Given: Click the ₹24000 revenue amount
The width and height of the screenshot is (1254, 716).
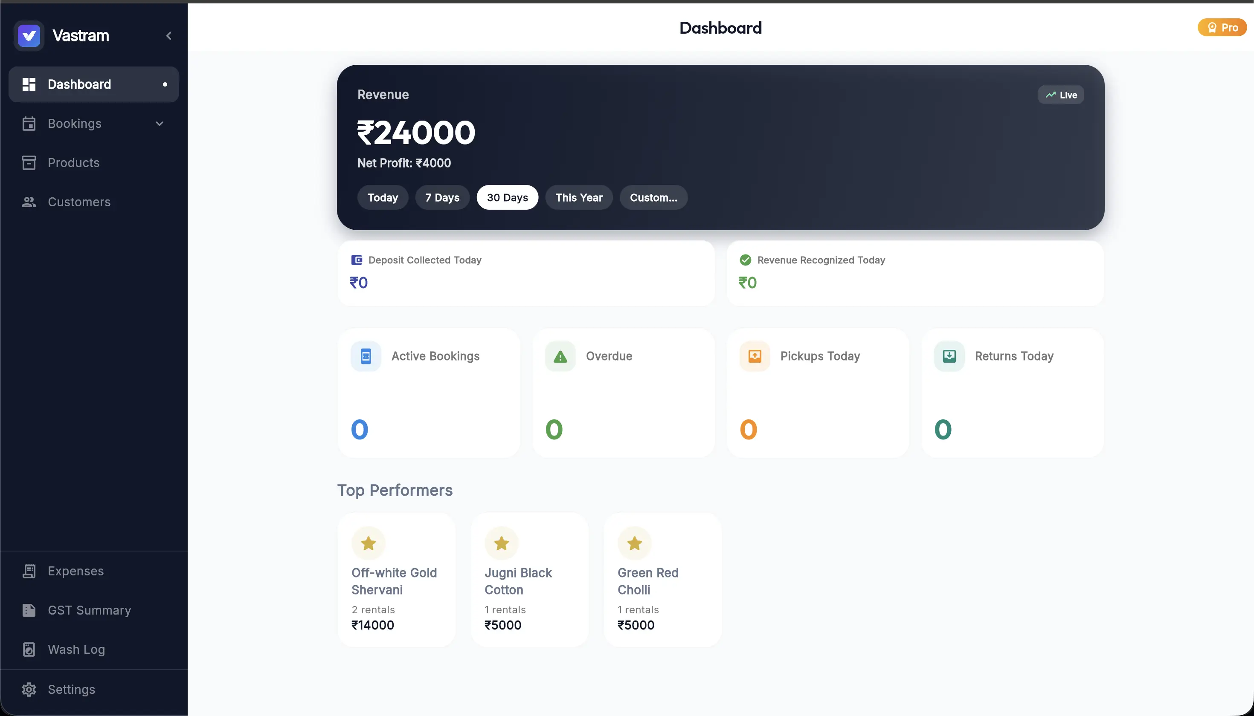Looking at the screenshot, I should [x=416, y=133].
